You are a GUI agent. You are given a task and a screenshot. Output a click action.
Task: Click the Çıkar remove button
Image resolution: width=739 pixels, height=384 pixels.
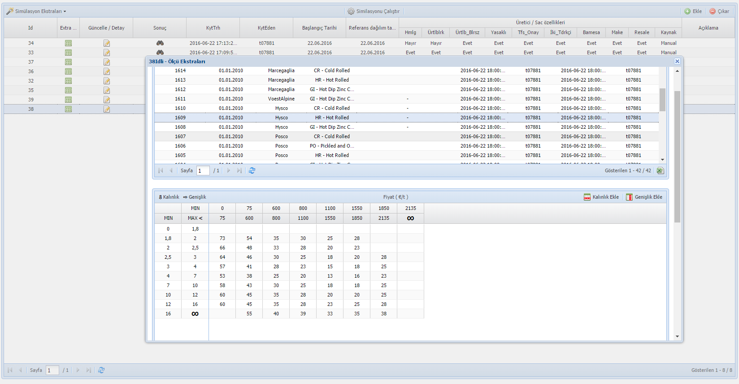pos(719,11)
